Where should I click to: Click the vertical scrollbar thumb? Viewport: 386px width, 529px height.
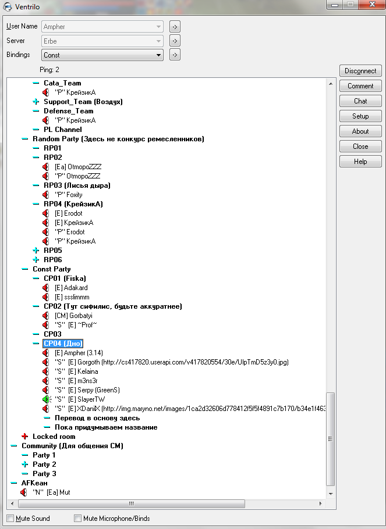click(331, 439)
